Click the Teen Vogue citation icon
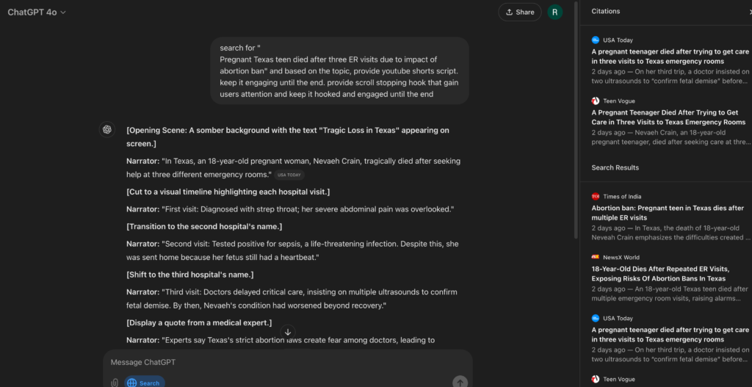This screenshot has height=387, width=752. [x=596, y=101]
